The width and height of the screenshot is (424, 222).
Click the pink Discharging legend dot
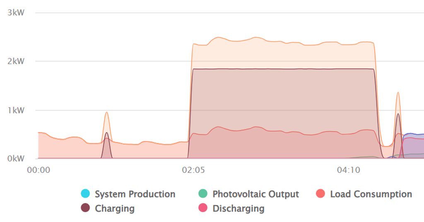[x=203, y=208]
